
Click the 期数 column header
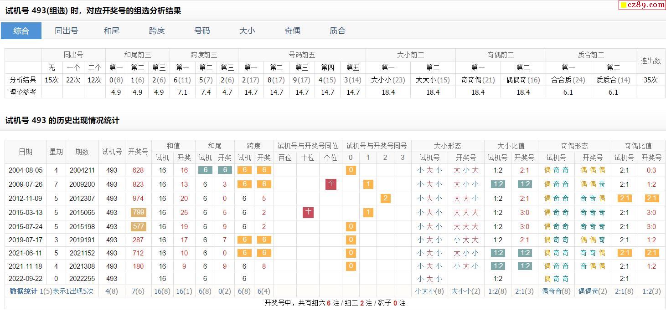coord(82,152)
